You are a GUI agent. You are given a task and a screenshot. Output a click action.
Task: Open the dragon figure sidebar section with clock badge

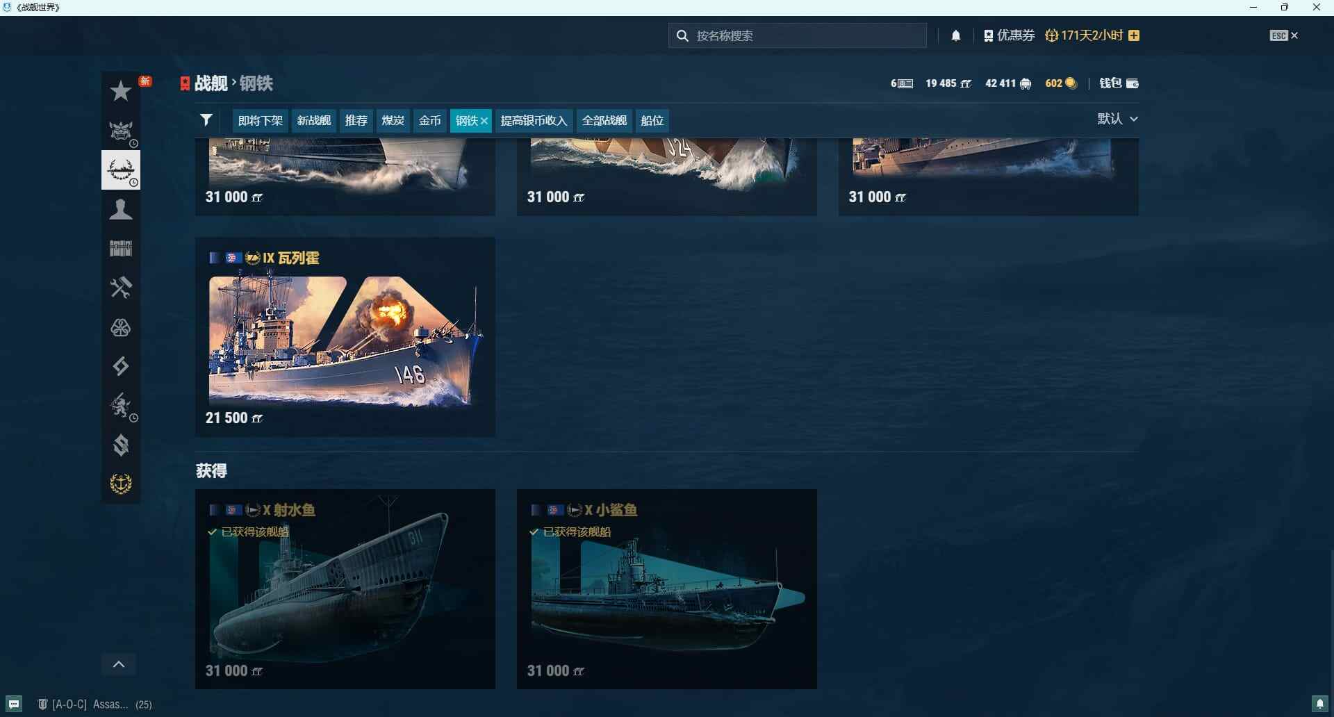click(x=121, y=406)
